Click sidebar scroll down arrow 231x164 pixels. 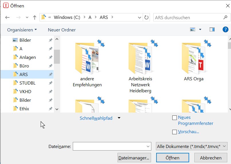(57, 109)
